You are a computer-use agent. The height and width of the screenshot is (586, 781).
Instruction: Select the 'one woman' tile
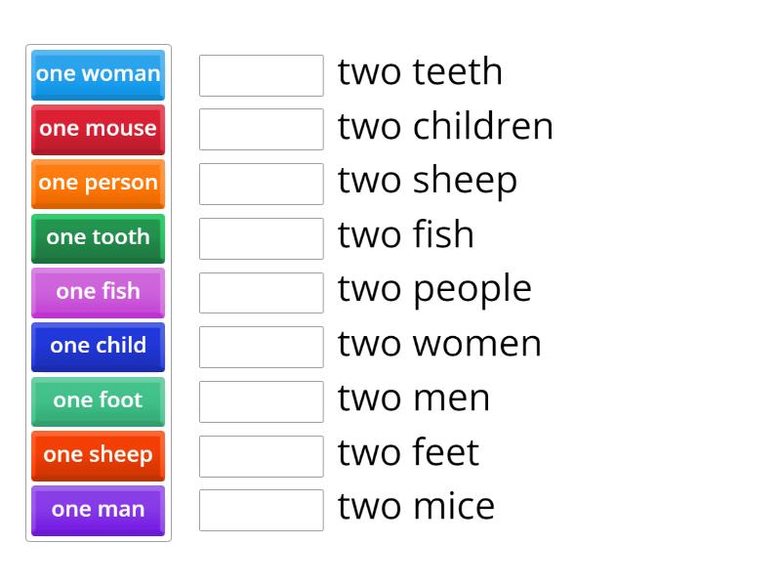point(98,74)
